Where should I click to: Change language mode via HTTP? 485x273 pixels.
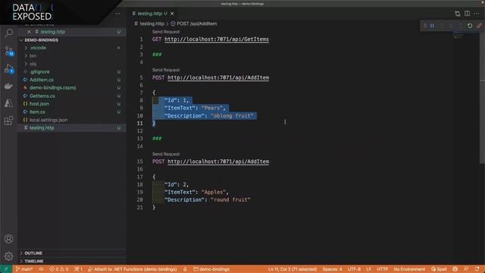[382, 269]
